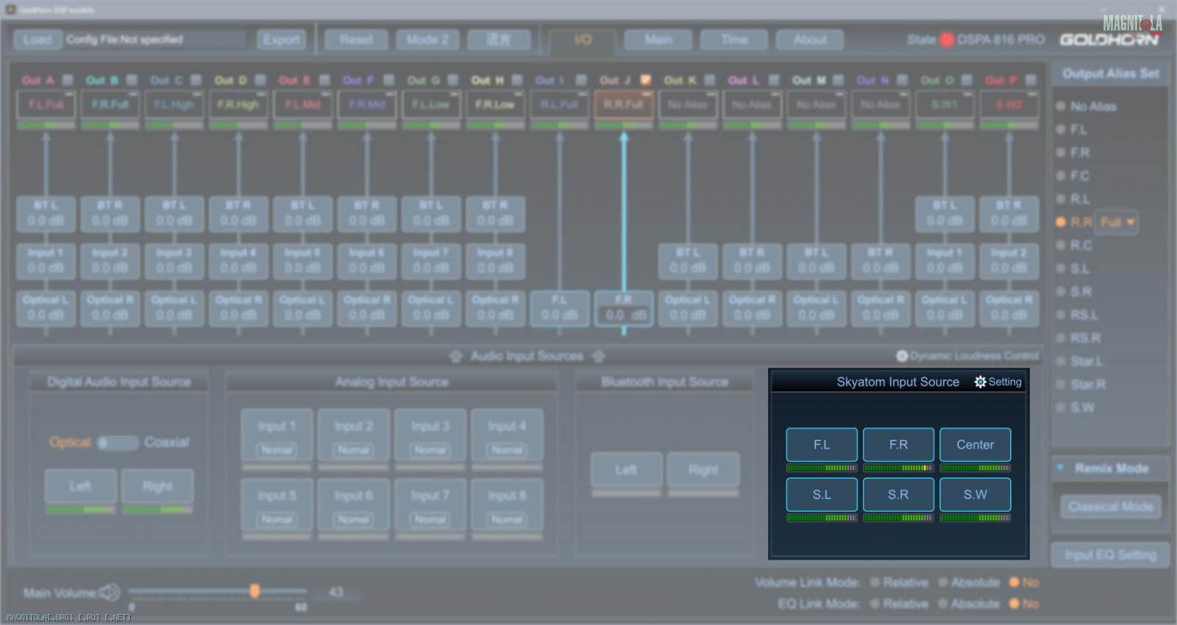The height and width of the screenshot is (625, 1177).
Task: Click the Main Volume speaker icon
Action: pos(110,593)
